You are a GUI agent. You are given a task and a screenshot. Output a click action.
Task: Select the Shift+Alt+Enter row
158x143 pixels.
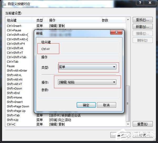click(17, 71)
